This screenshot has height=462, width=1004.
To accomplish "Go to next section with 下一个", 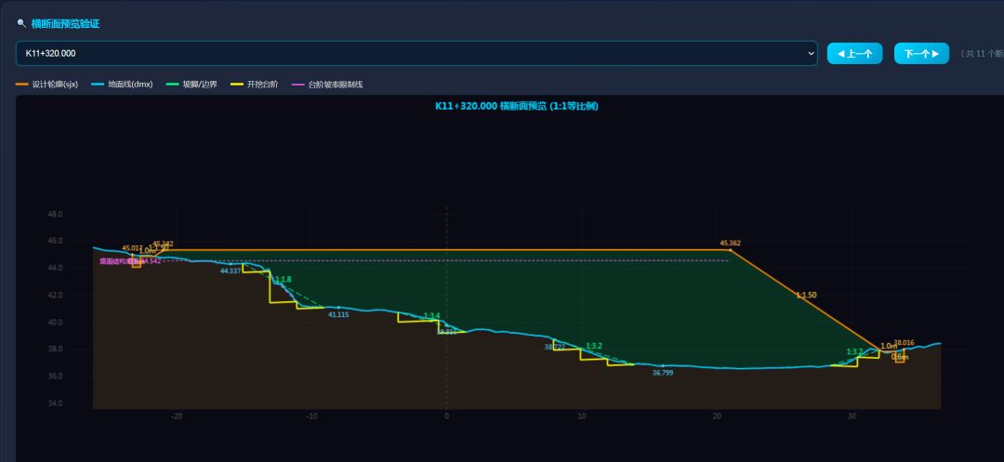I will (921, 54).
